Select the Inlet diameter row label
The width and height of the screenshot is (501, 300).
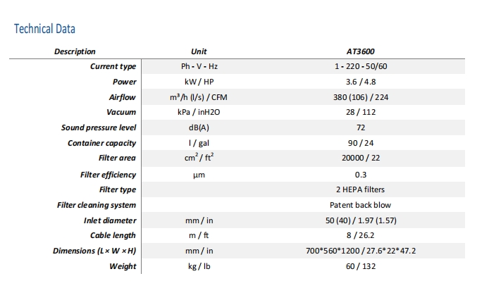(110, 220)
